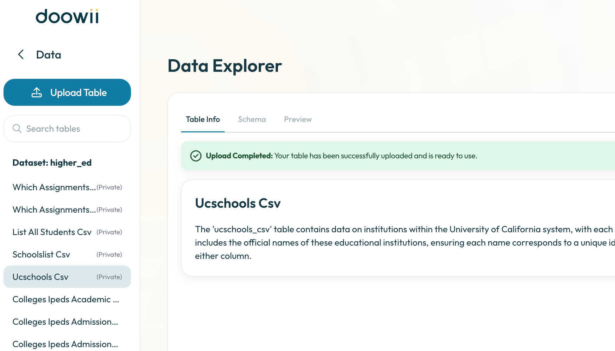Click the back arrow next to Data
Screen dimensions: 615x351
pyautogui.click(x=21, y=54)
